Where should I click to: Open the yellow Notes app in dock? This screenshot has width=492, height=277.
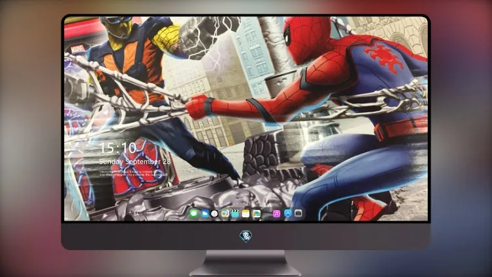246,214
